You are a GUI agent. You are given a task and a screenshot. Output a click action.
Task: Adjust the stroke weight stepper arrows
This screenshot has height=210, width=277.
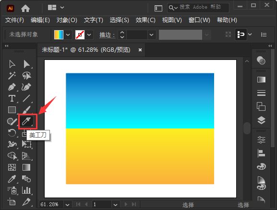(x=122, y=35)
